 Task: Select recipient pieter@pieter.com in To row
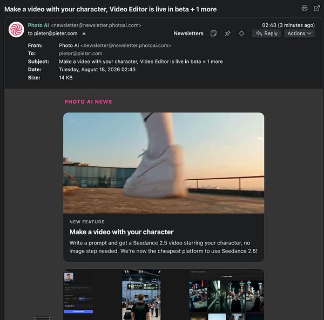point(80,53)
